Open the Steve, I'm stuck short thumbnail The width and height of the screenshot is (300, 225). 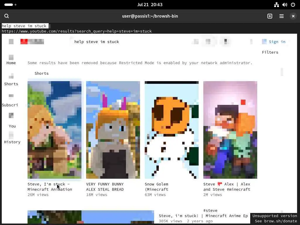point(54,130)
